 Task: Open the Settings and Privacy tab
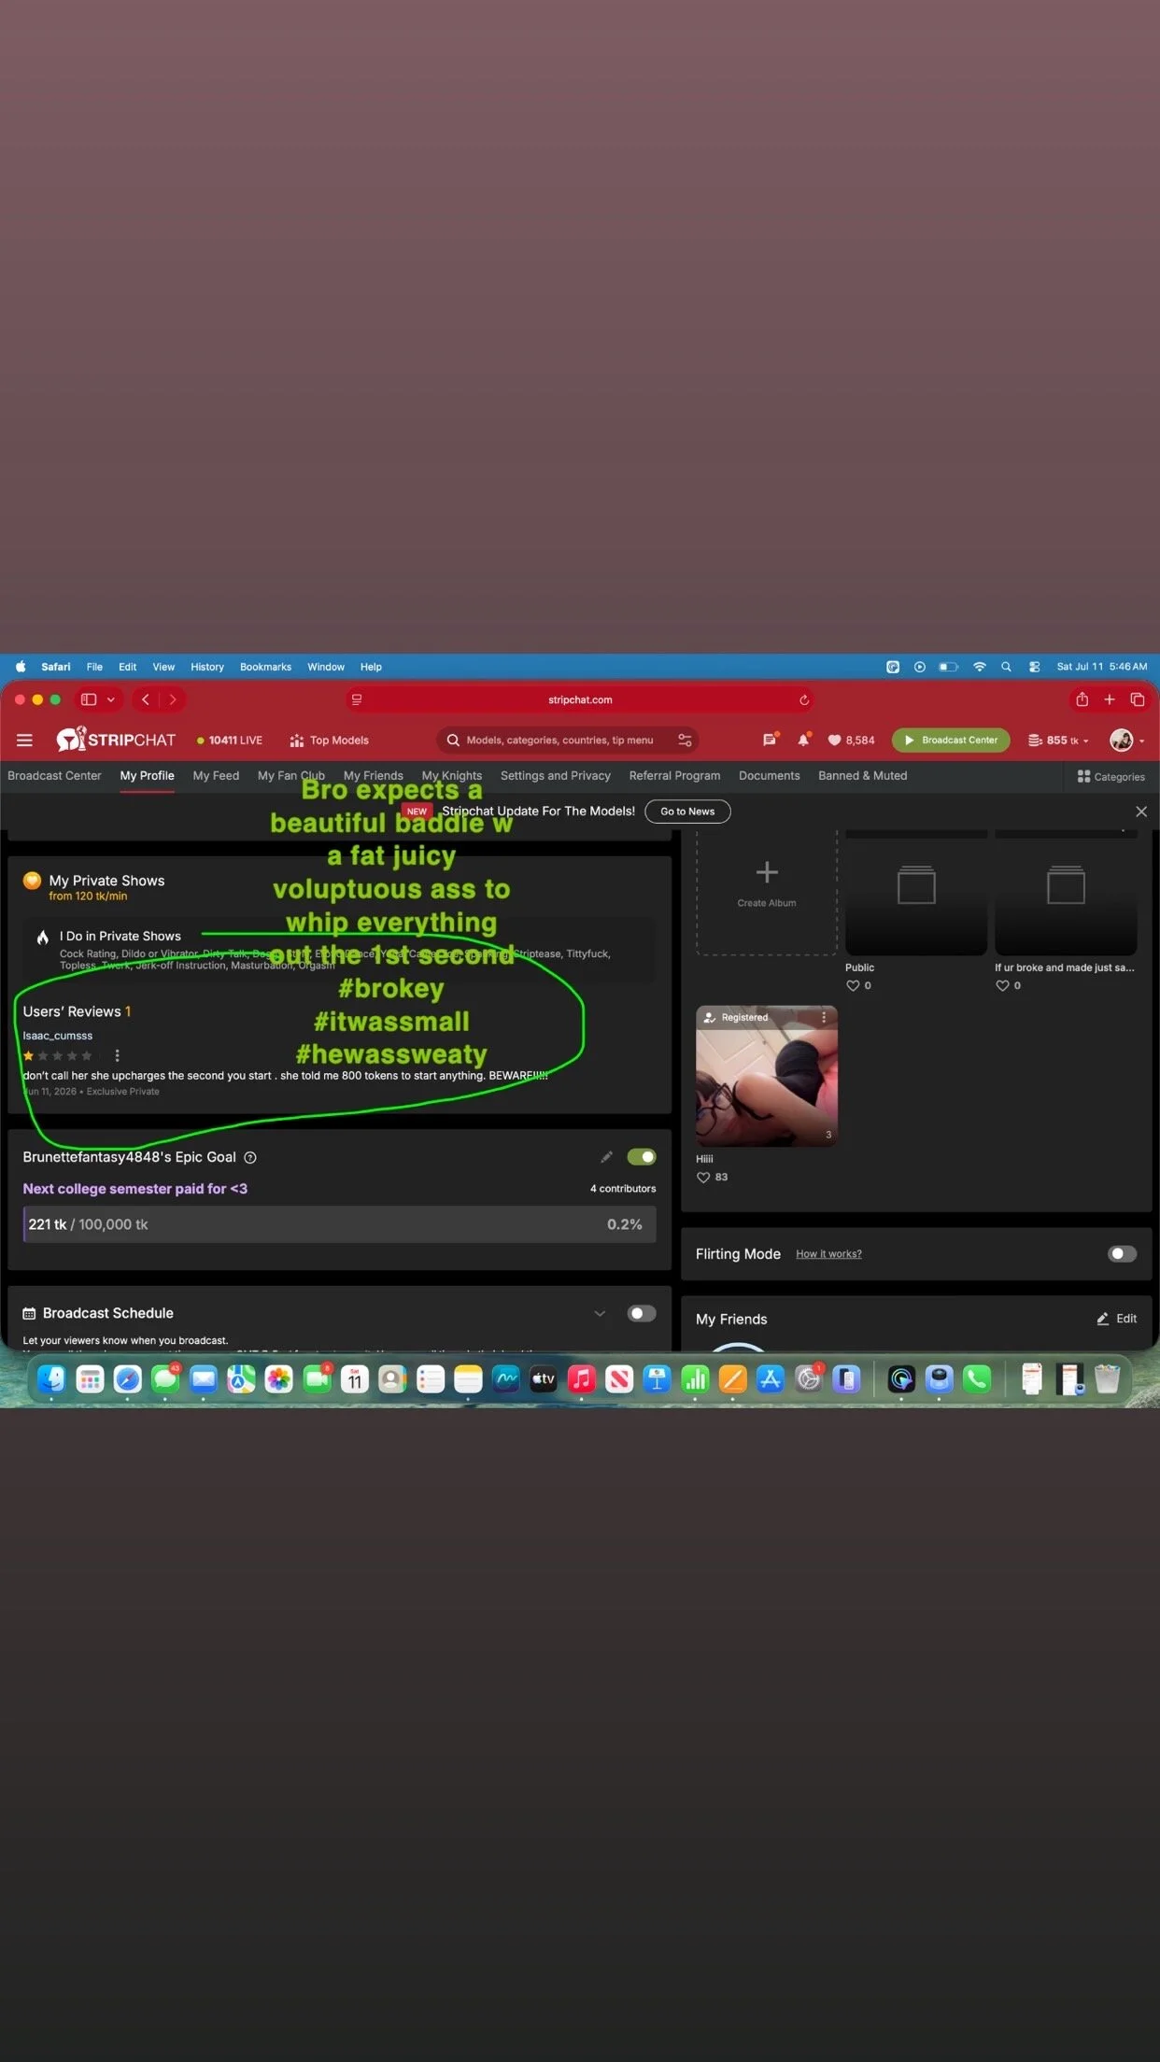[555, 775]
